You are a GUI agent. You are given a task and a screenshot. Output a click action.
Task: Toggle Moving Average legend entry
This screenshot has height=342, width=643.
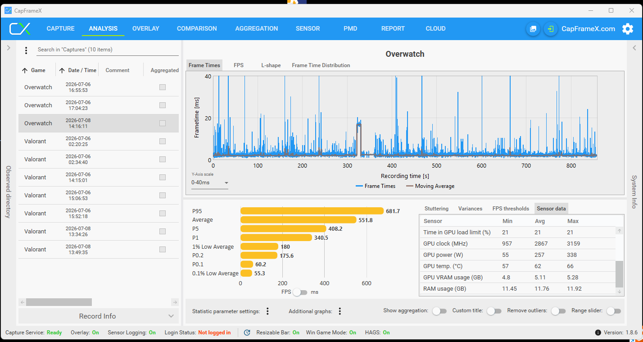click(430, 186)
